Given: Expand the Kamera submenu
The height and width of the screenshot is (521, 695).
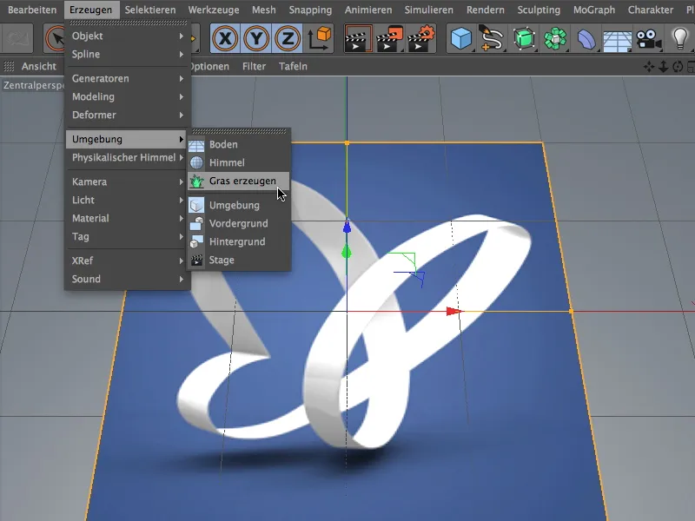Looking at the screenshot, I should [128, 181].
